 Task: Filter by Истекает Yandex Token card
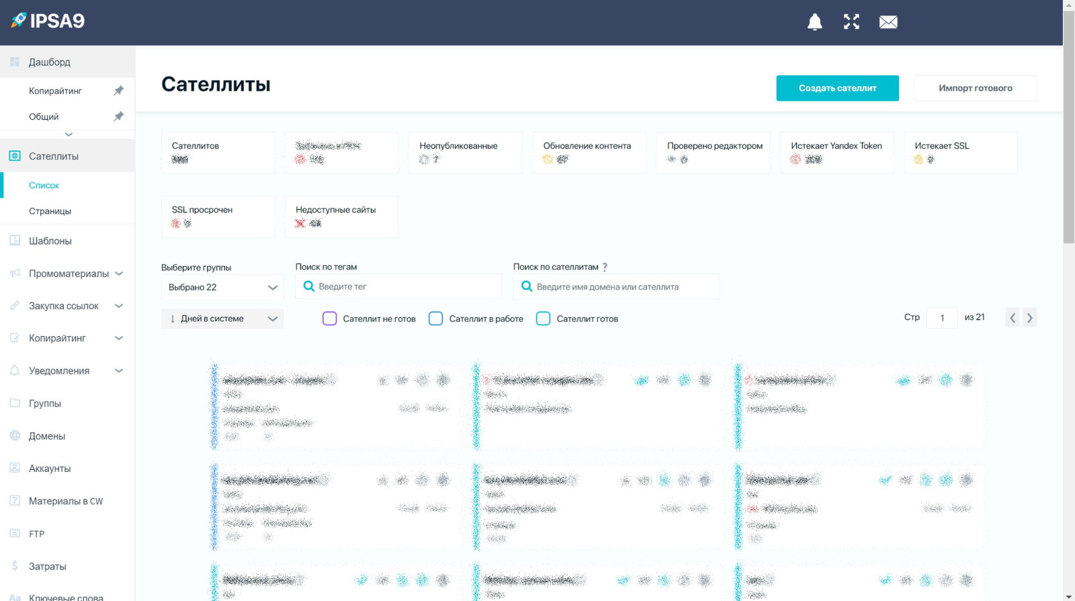[x=836, y=153]
